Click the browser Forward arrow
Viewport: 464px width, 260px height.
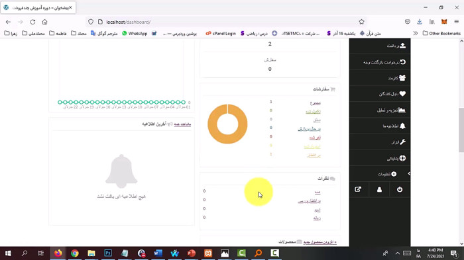[x=21, y=22]
